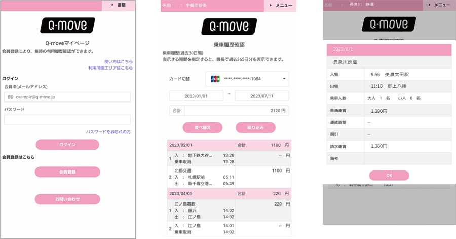Click the OK button in ride detail dialog
The width and height of the screenshot is (456, 239).
pos(389,176)
